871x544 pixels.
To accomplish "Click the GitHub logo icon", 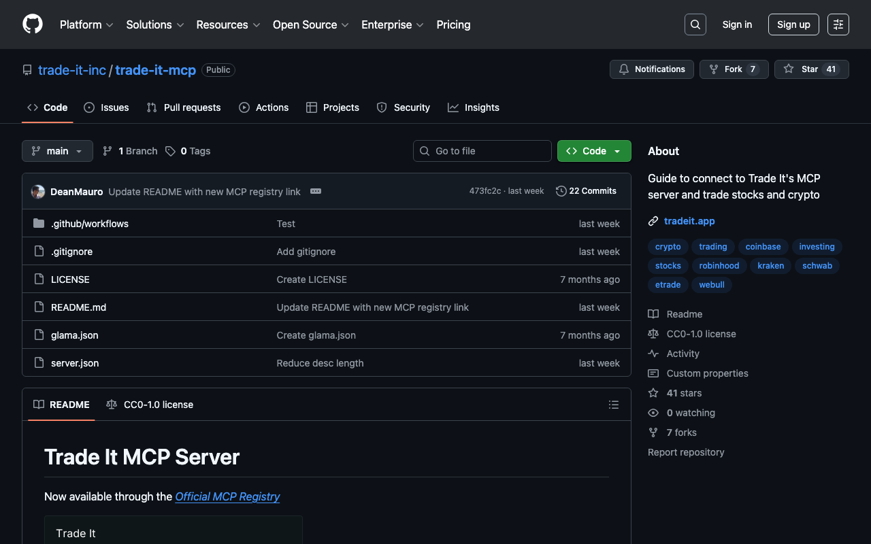I will 33,24.
